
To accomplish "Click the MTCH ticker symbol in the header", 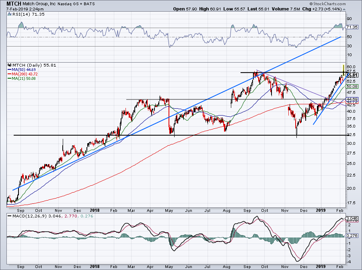I will [x=14, y=4].
